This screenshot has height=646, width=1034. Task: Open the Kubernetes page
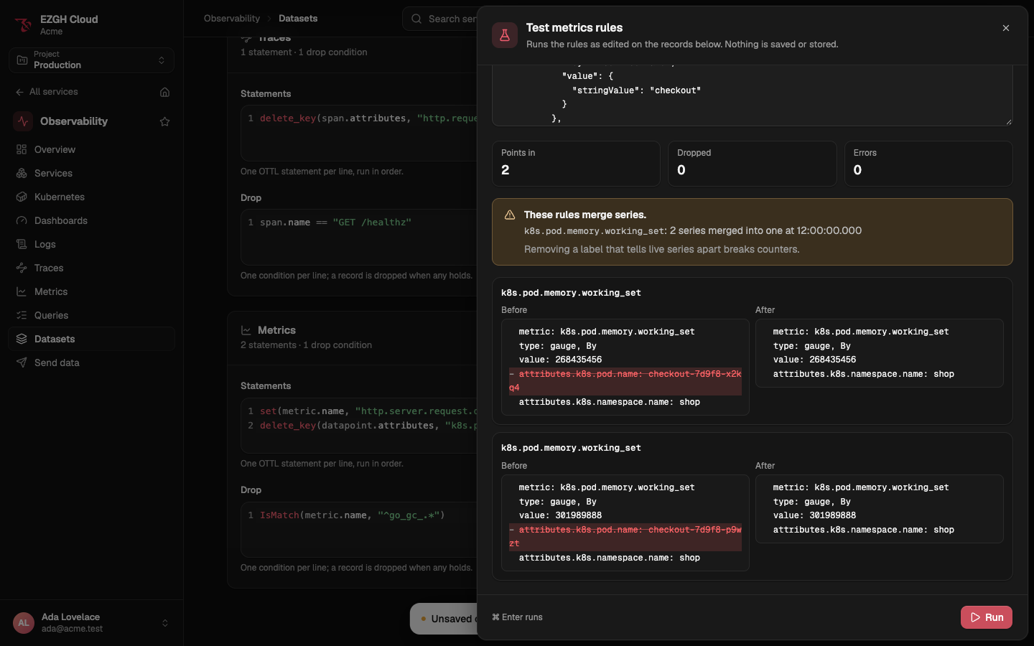(x=91, y=197)
